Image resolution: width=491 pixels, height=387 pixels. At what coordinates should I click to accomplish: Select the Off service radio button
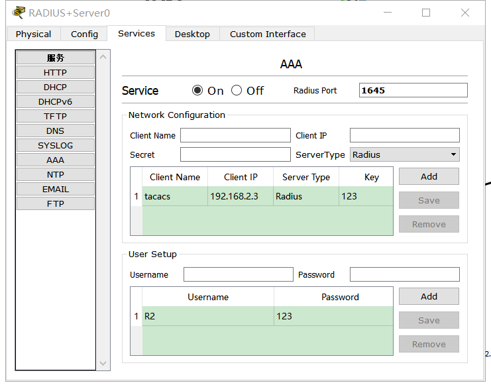[237, 91]
